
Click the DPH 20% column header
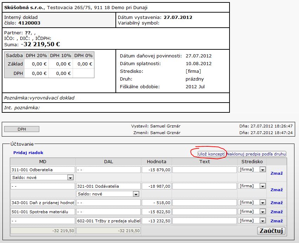(36, 56)
